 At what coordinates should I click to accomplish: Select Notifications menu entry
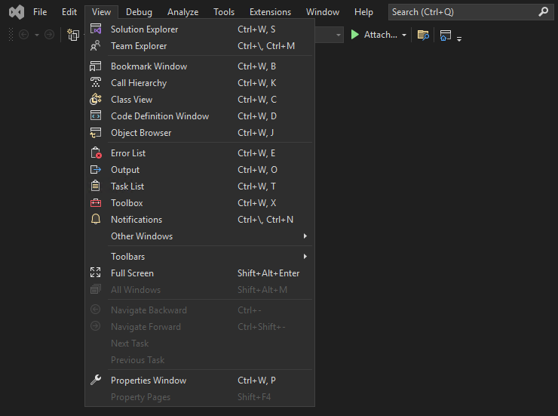(200, 220)
